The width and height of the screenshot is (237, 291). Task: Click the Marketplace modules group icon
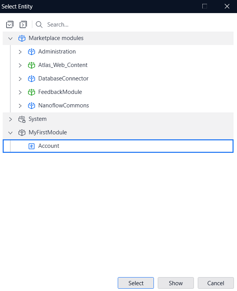22,38
